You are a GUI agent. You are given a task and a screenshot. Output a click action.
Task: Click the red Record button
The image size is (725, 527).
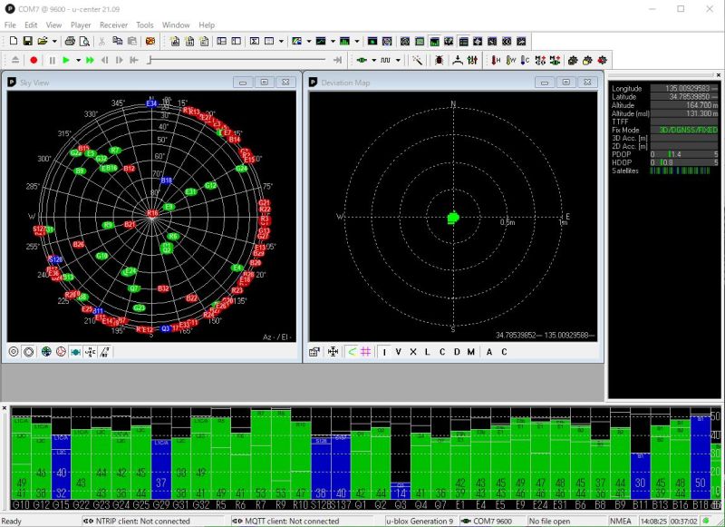(x=34, y=60)
